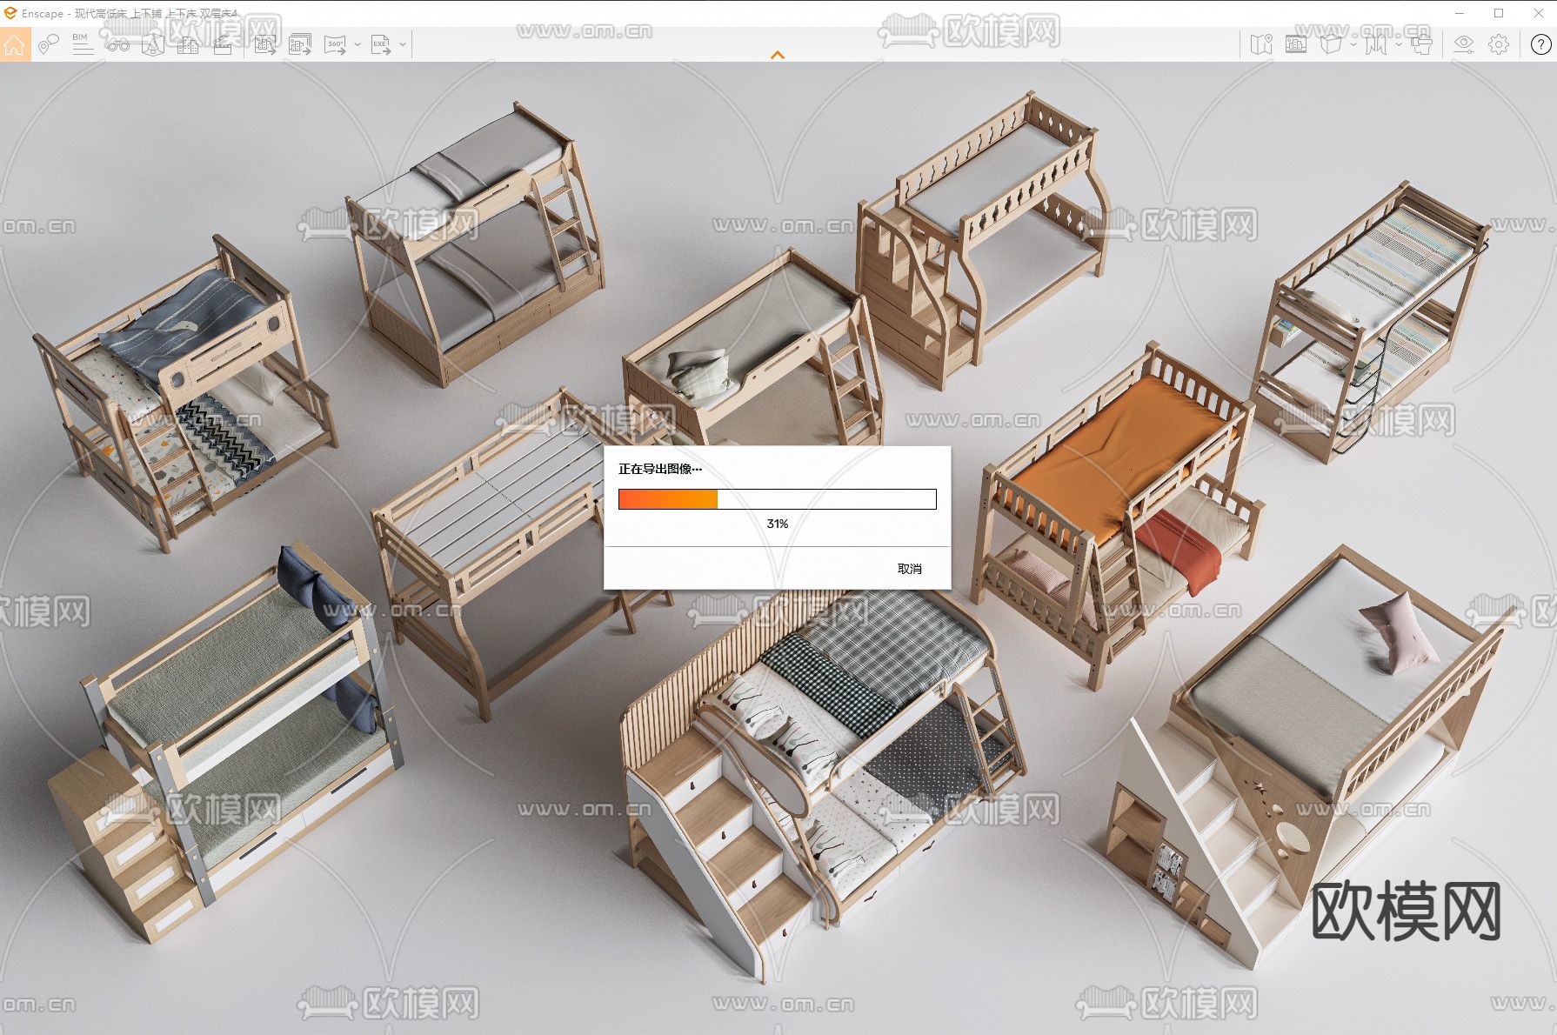Expand the EXE export dropdown arrow
The image size is (1557, 1035).
[403, 44]
